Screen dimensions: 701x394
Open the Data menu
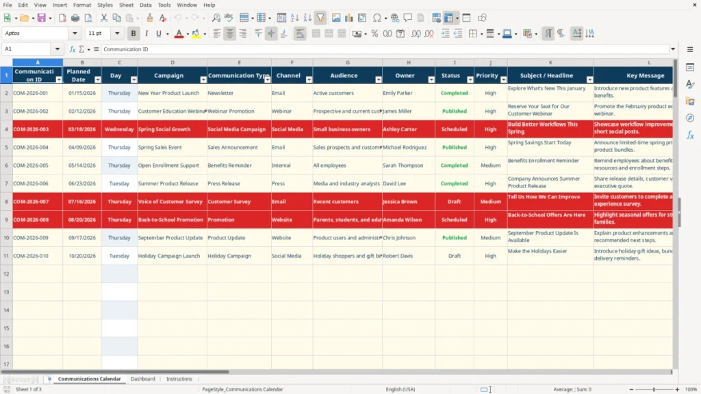coord(145,5)
